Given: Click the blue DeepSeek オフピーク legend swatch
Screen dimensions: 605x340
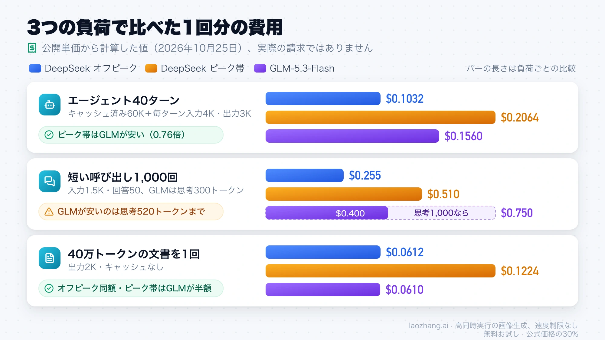Looking at the screenshot, I should [x=35, y=68].
